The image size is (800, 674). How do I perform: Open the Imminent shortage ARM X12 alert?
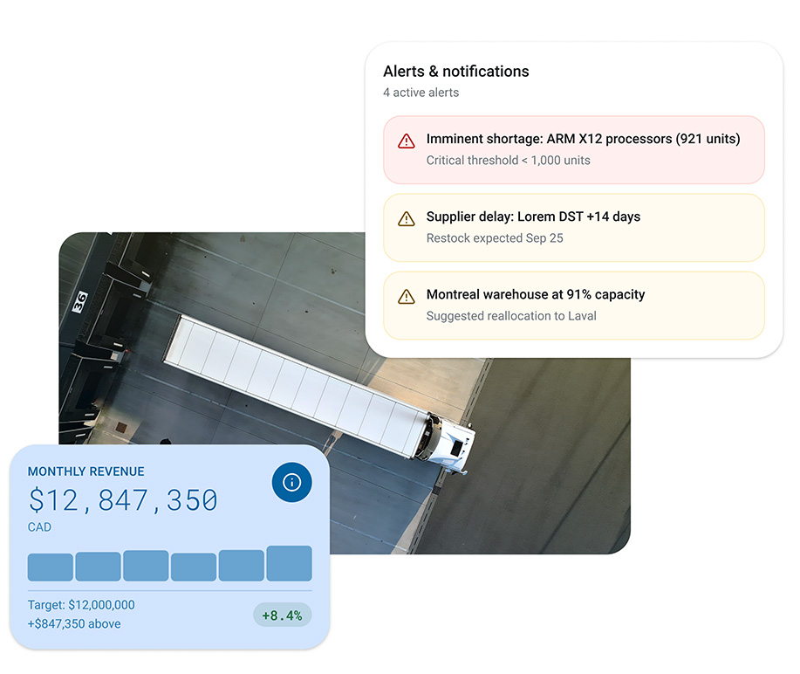click(x=574, y=149)
